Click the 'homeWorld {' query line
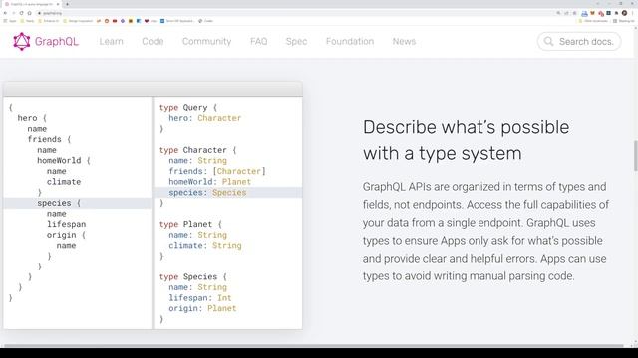This screenshot has width=638, height=358. coord(64,161)
